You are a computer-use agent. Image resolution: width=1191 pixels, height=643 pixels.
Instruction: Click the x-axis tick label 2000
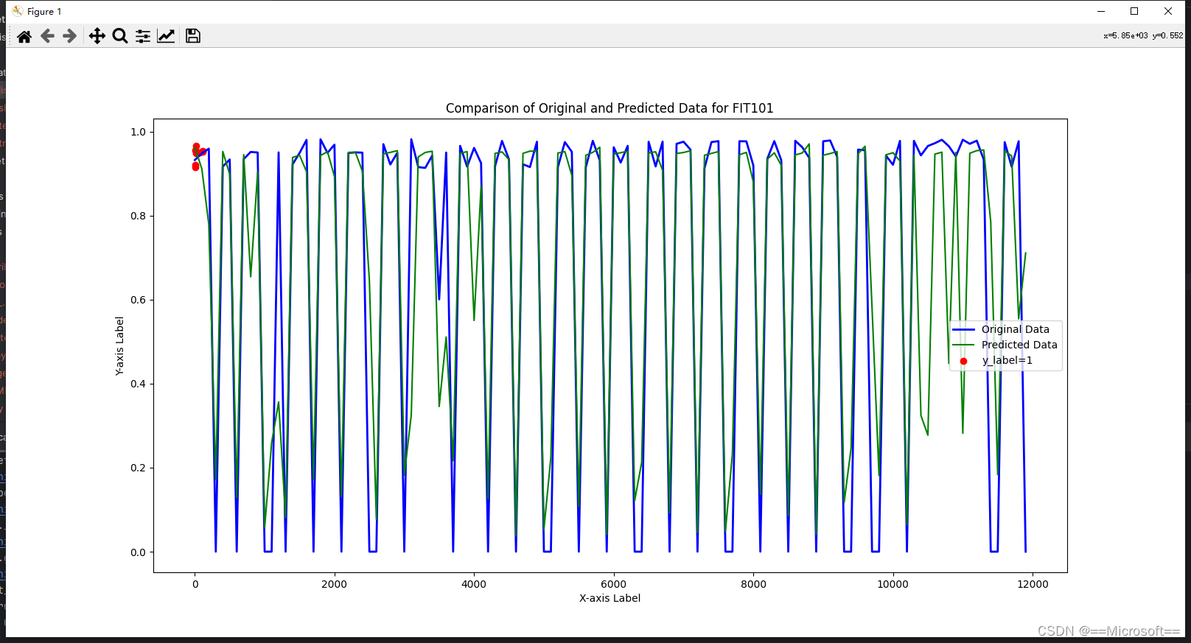pyautogui.click(x=334, y=584)
